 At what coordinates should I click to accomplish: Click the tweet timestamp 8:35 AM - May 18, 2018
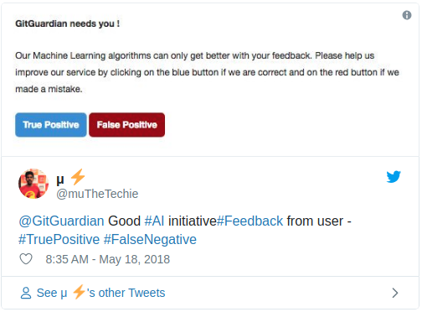[107, 259]
